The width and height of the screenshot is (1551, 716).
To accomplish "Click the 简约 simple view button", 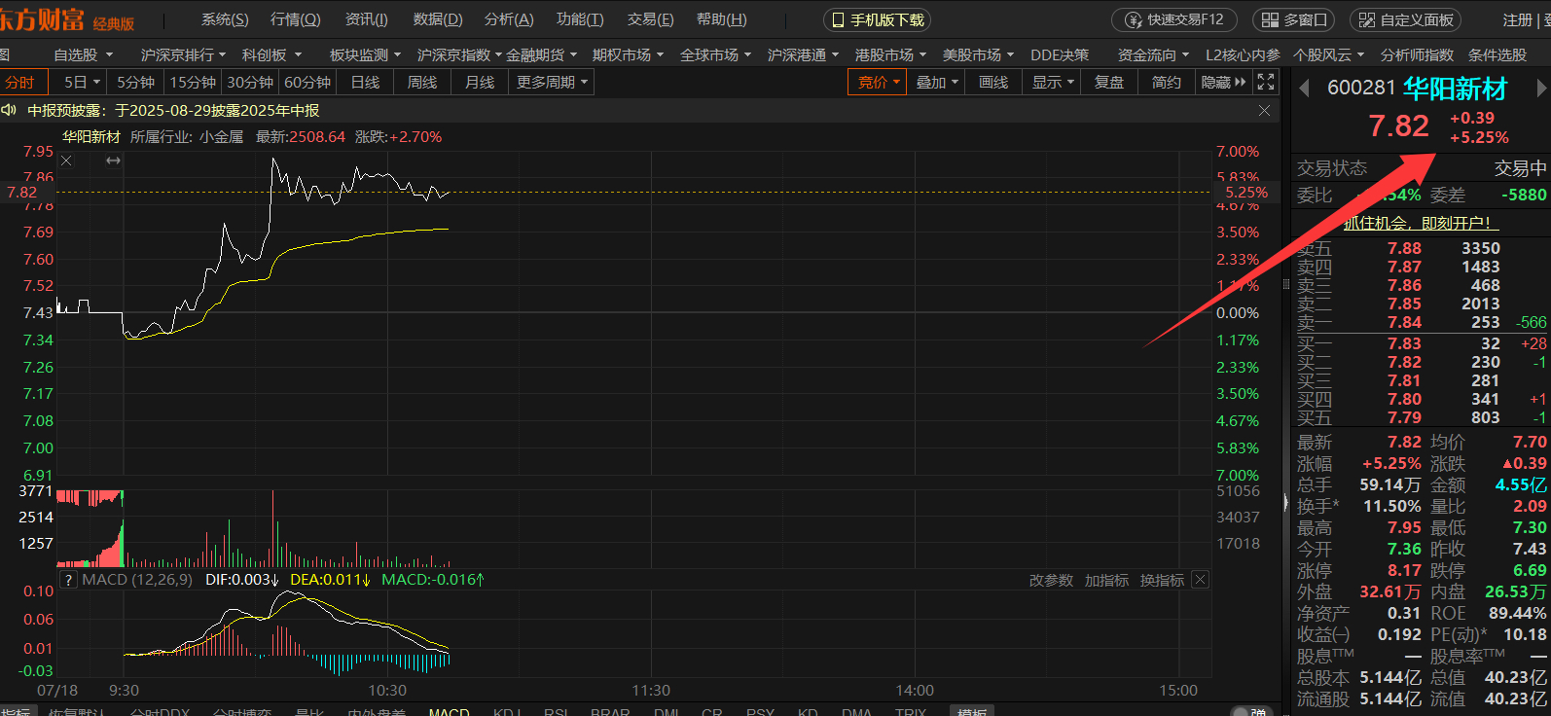I will (1167, 82).
